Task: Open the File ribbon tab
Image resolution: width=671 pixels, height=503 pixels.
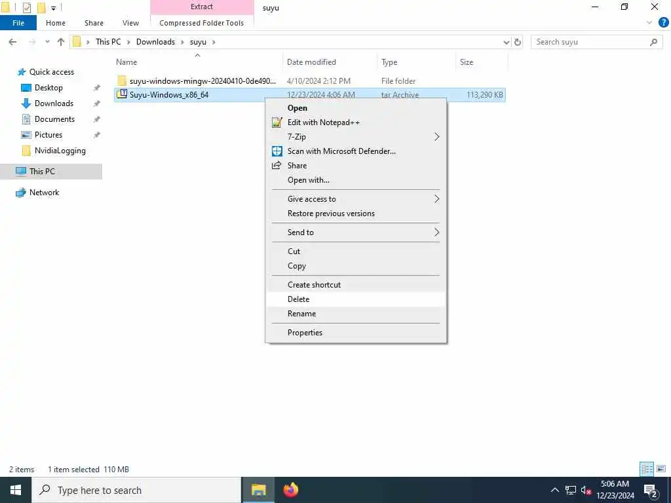Action: pyautogui.click(x=18, y=23)
